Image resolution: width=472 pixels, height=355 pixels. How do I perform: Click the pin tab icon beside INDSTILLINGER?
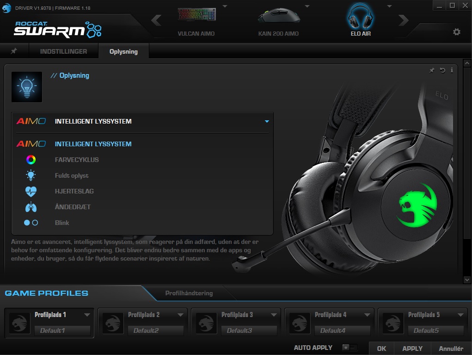pyautogui.click(x=14, y=51)
